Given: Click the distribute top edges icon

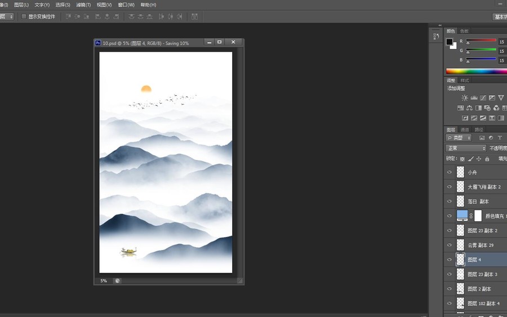Looking at the screenshot, I should (x=131, y=16).
